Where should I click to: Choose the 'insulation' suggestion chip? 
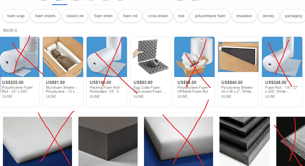pos(244,16)
